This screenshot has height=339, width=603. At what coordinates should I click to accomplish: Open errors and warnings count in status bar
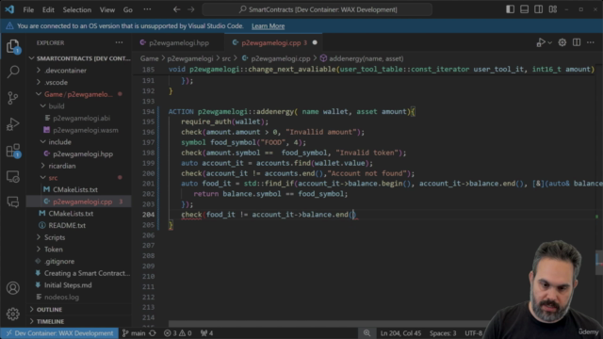[178, 333]
